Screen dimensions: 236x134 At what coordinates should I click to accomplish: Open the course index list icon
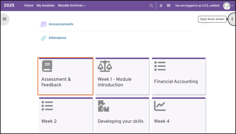click(4, 19)
